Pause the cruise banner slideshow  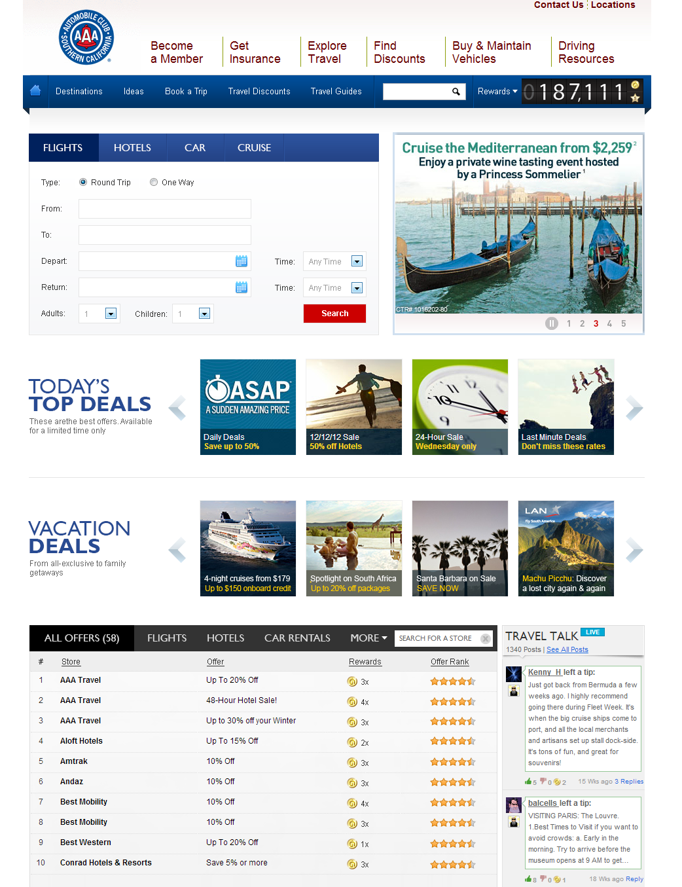(x=552, y=323)
